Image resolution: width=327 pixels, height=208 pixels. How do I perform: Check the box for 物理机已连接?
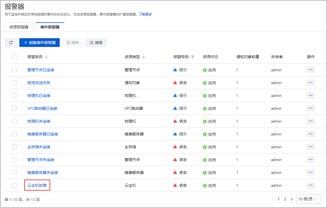tap(14, 95)
